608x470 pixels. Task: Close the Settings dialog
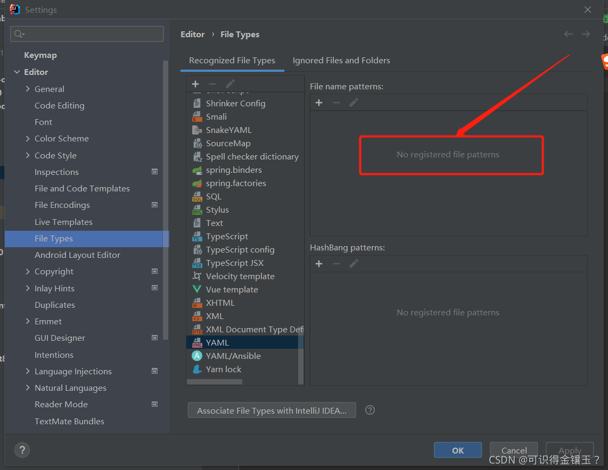click(588, 10)
